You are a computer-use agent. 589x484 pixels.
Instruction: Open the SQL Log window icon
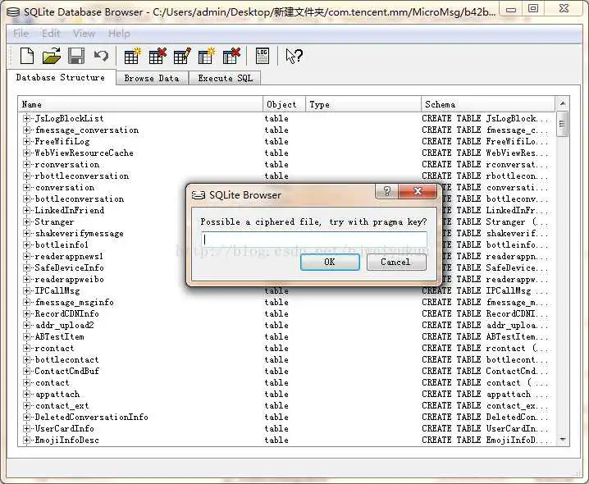coord(263,57)
